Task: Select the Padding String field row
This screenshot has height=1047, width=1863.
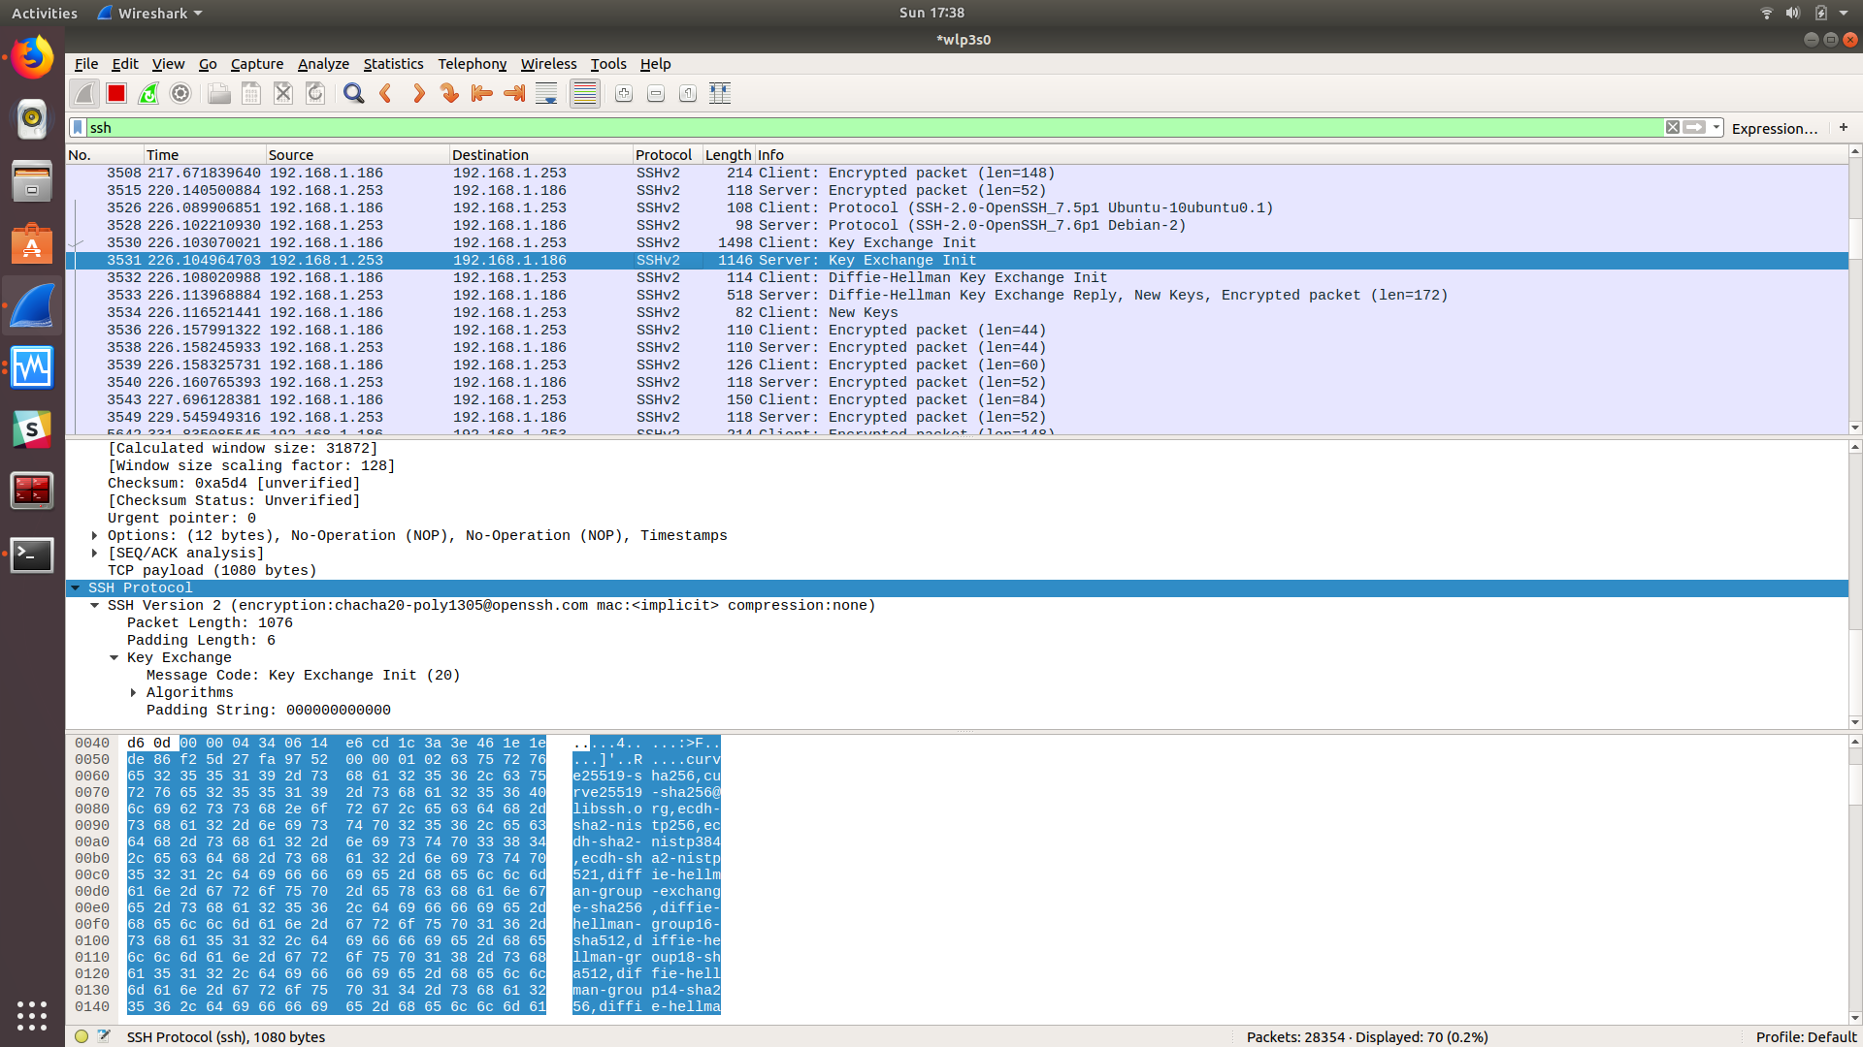Action: 957,710
